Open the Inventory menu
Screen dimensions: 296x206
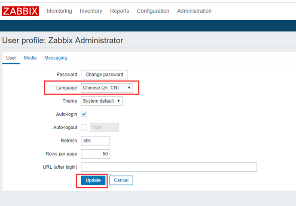coord(91,11)
